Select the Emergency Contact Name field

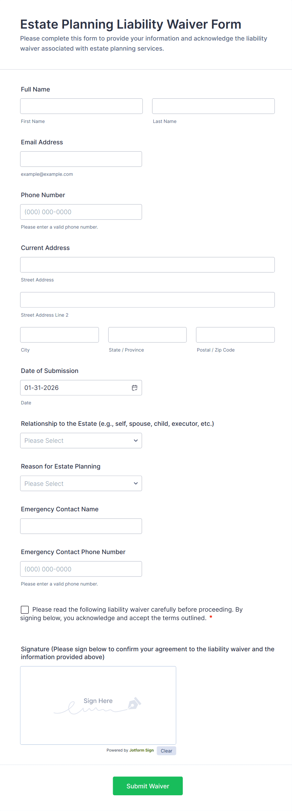[x=81, y=526]
